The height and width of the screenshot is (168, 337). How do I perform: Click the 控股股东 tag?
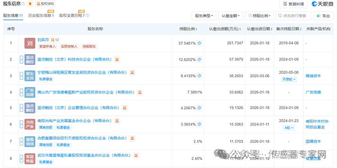[x=89, y=47]
